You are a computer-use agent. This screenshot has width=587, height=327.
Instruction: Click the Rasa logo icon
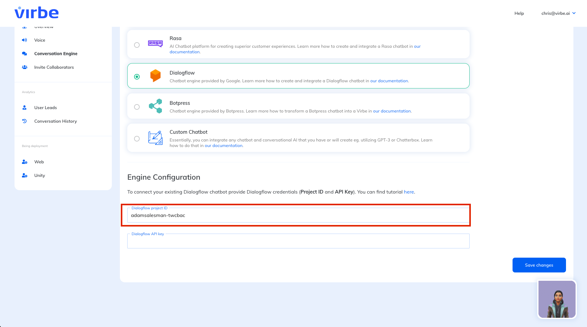(x=155, y=43)
